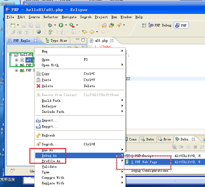Choose Run As in the context menu
The height and width of the screenshot is (187, 205).
point(80,150)
